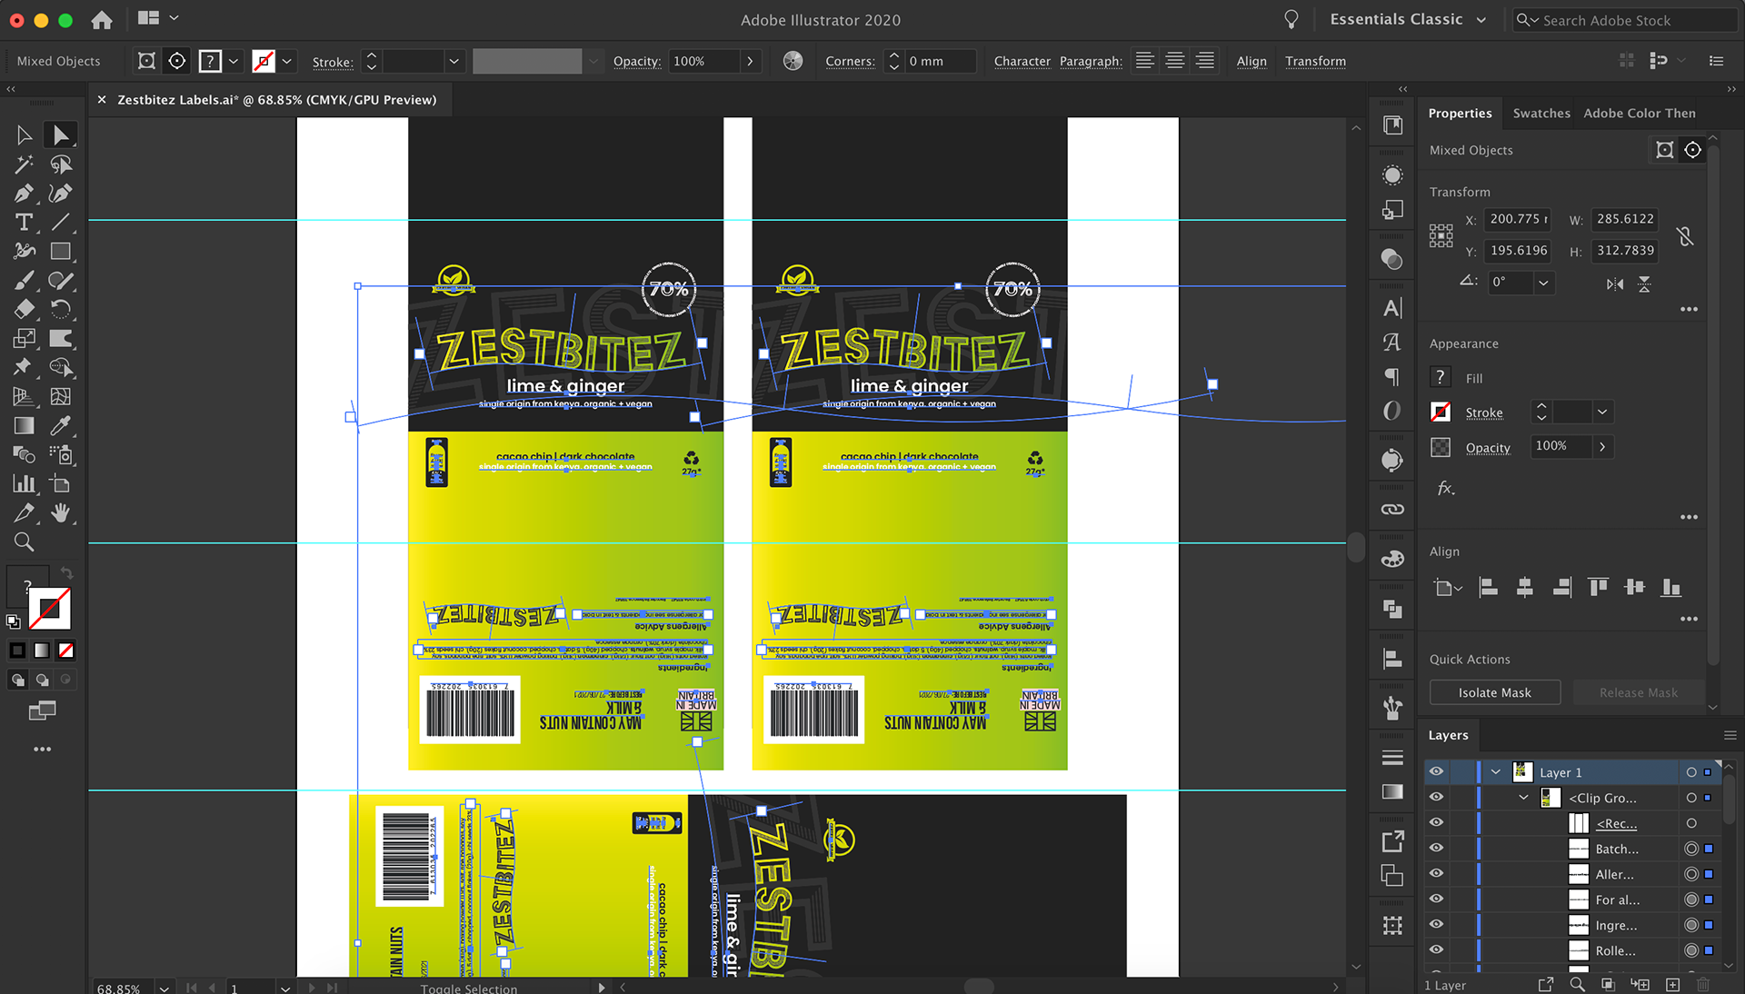Open Character panel link
1745x994 pixels.
pos(1022,61)
